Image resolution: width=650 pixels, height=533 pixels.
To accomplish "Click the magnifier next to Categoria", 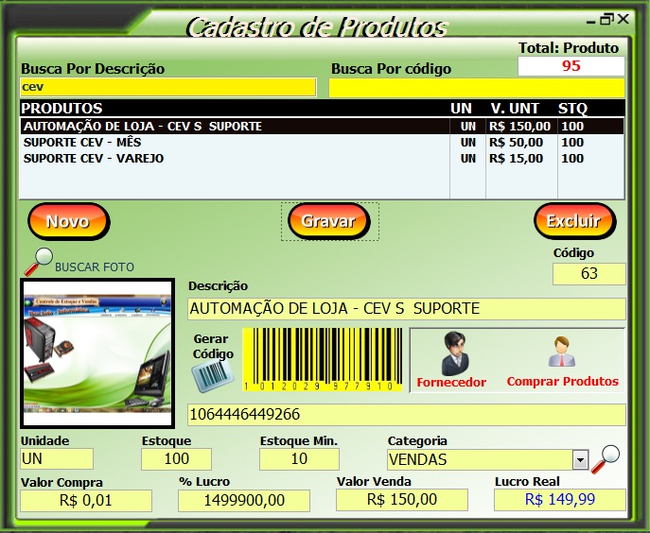I will (x=606, y=459).
